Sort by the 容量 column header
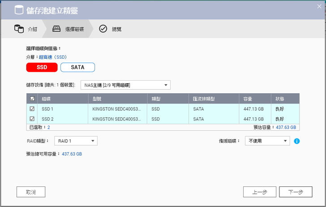Image resolution: width=326 pixels, height=207 pixels. click(x=248, y=99)
